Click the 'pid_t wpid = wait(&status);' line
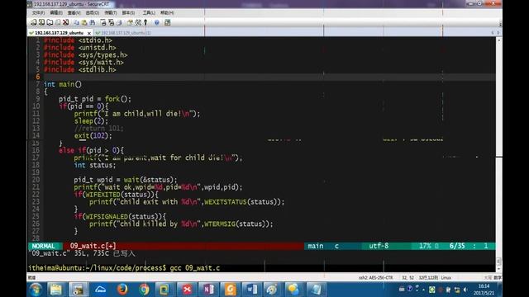Image resolution: width=529 pixels, height=297 pixels. tap(126, 180)
